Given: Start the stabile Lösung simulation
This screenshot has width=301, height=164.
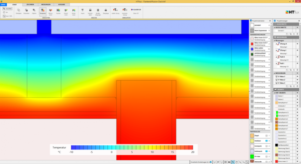Looking at the screenshot, I should (x=116, y=12).
